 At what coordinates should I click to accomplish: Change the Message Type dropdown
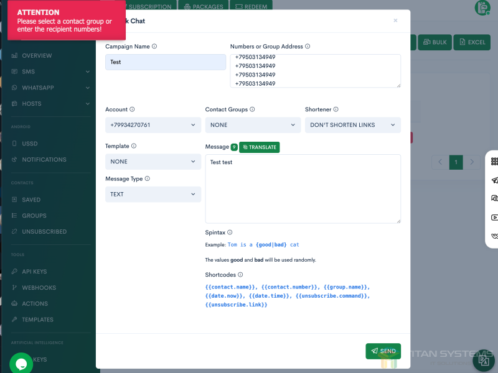[x=153, y=195]
